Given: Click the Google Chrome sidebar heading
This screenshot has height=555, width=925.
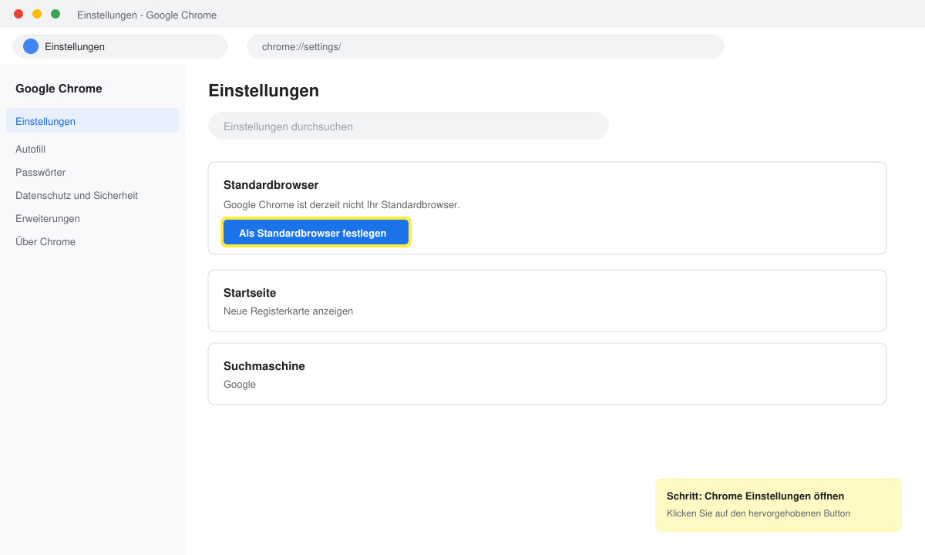Looking at the screenshot, I should click(x=59, y=89).
